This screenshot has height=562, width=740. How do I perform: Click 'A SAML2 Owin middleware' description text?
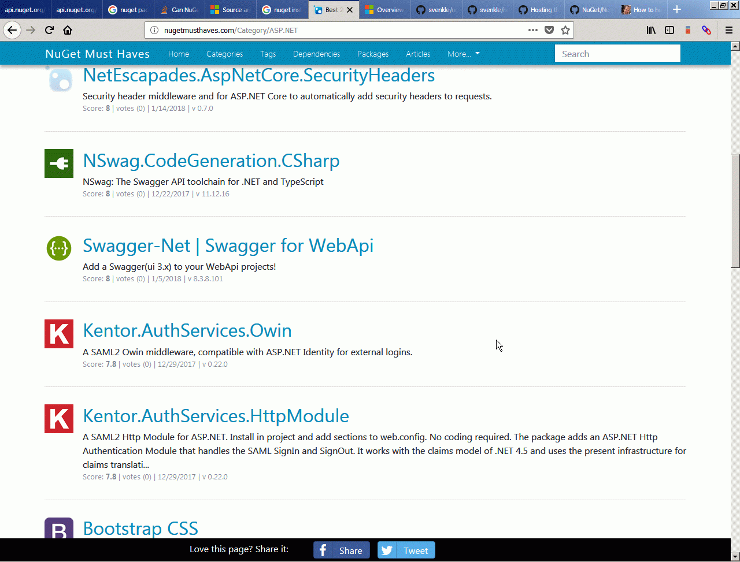[247, 352]
